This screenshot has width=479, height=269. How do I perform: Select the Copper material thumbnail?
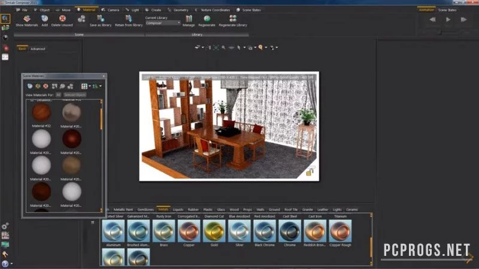tap(189, 231)
